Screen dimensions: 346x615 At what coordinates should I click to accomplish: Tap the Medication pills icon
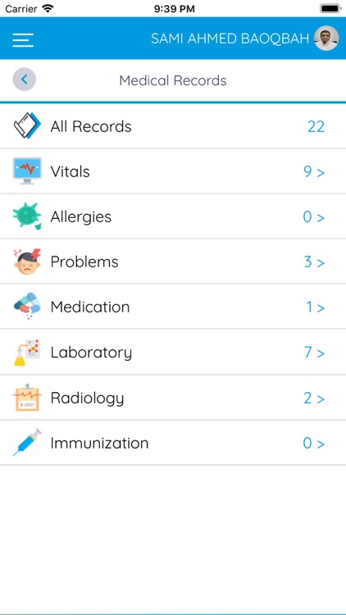(27, 306)
